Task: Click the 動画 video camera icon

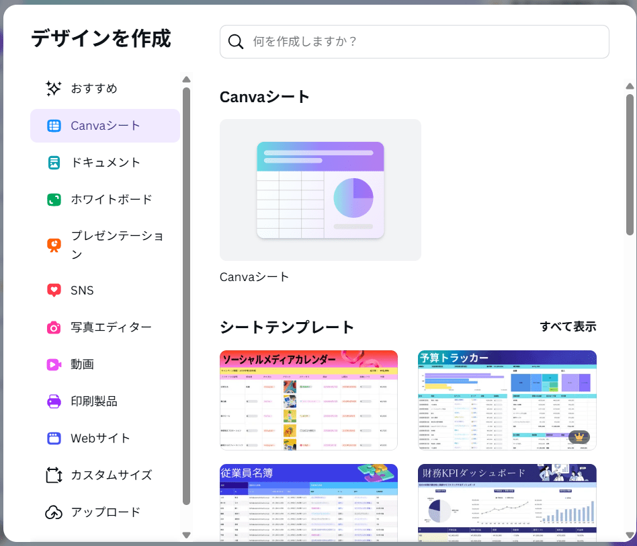Action: coord(54,364)
